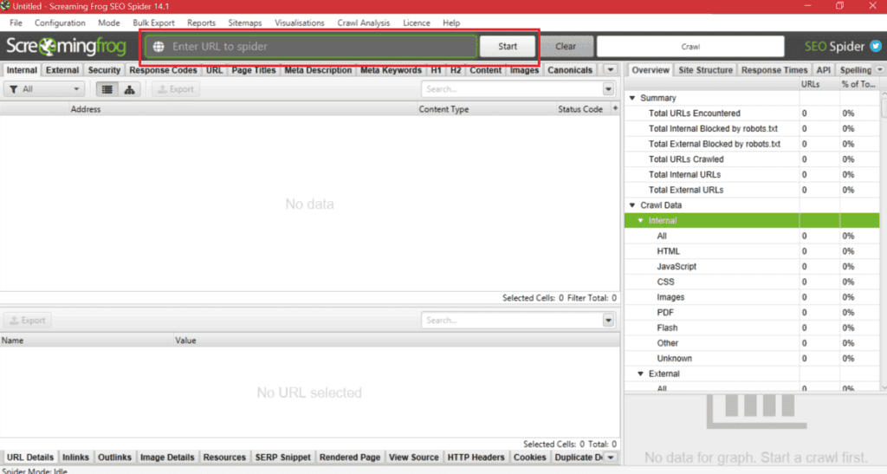
Task: Open the Cookies bottom tab
Action: click(529, 457)
